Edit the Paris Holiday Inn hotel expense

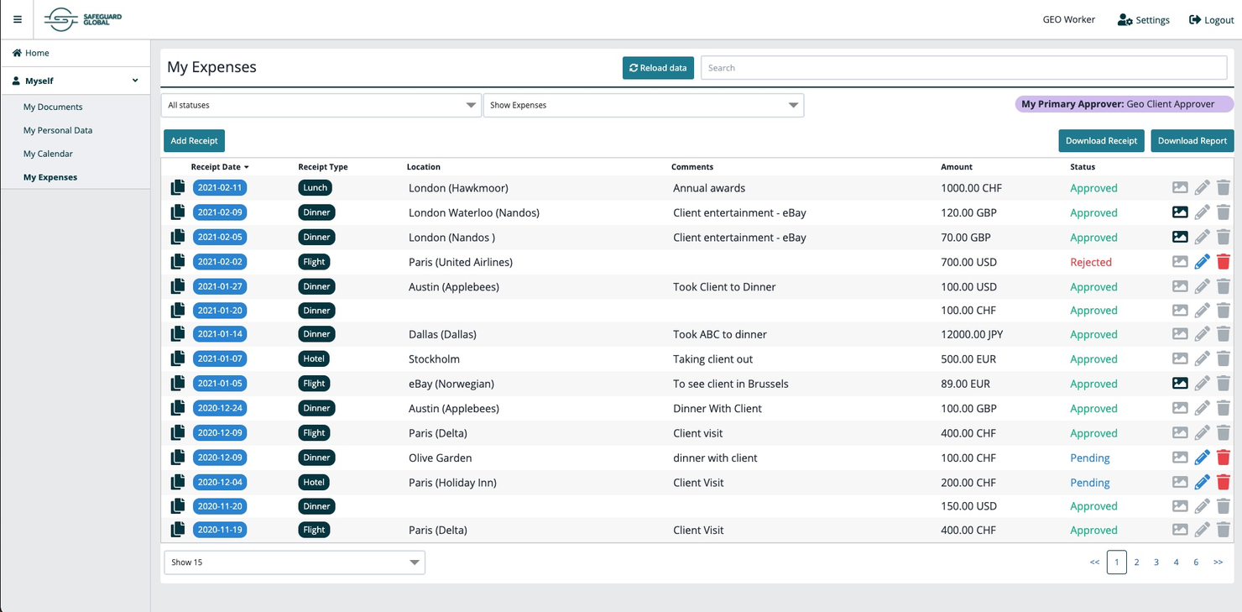1202,483
